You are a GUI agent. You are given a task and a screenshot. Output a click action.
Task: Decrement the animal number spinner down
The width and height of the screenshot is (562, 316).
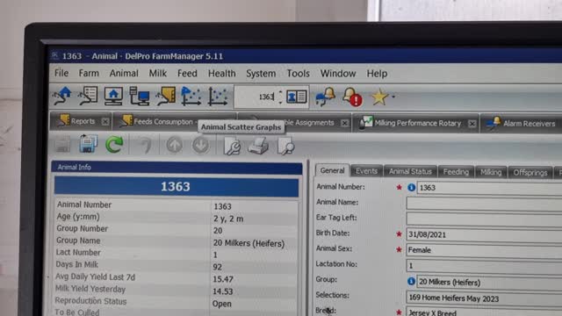[x=280, y=102]
